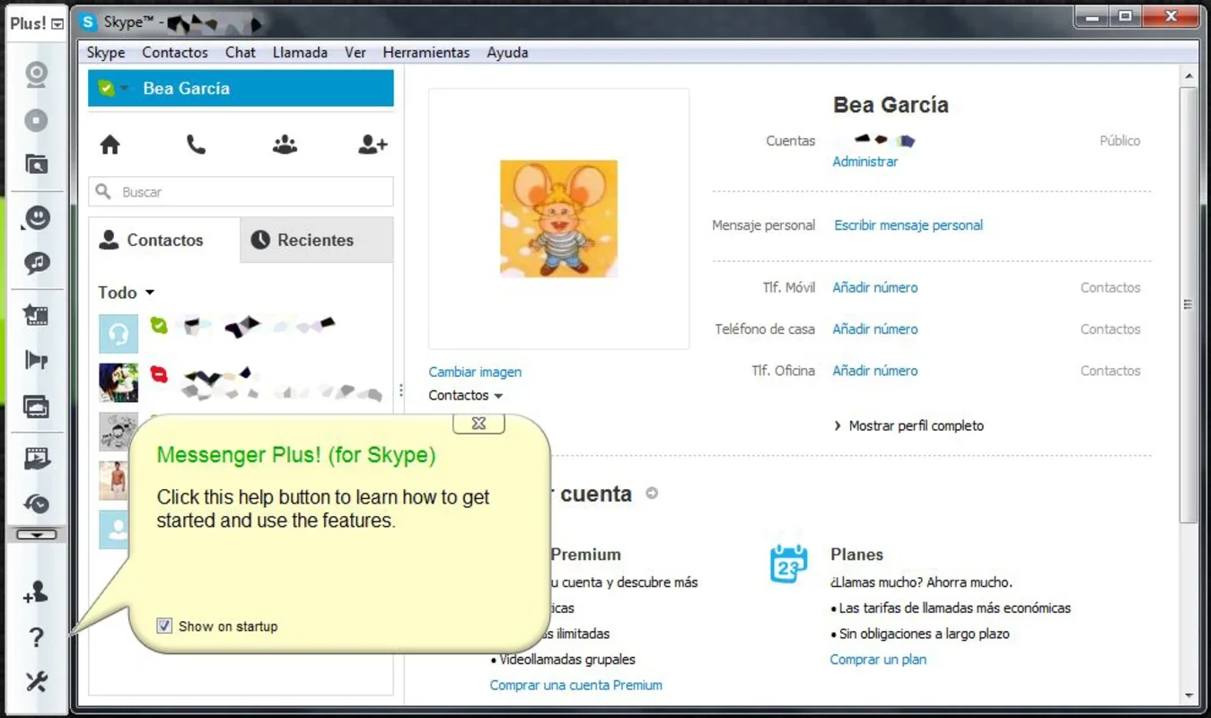Click Añadir número for Teléfono de casa

[x=875, y=328]
